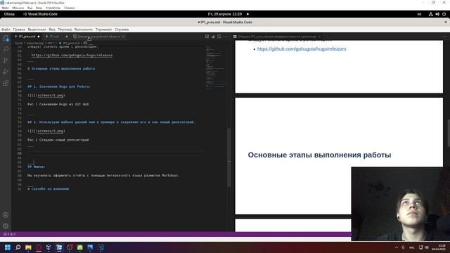450x253 pixels.
Task: Switch to the IPl_pres.md editor tab
Action: pyautogui.click(x=27, y=37)
